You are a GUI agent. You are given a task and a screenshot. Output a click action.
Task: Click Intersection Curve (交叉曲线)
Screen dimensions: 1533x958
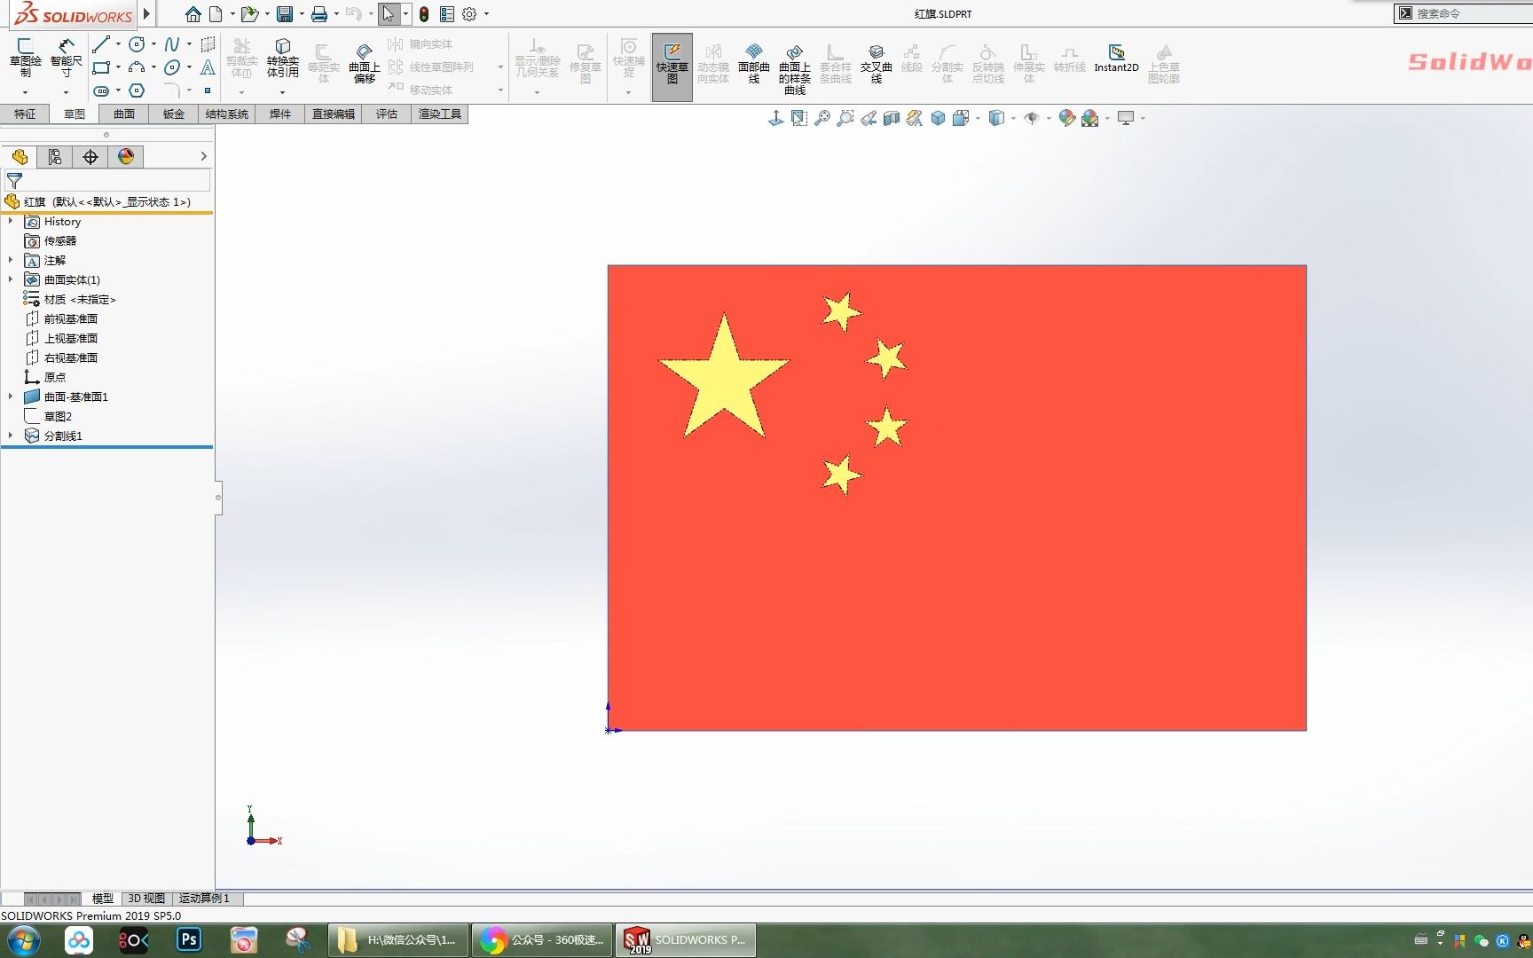(x=877, y=62)
